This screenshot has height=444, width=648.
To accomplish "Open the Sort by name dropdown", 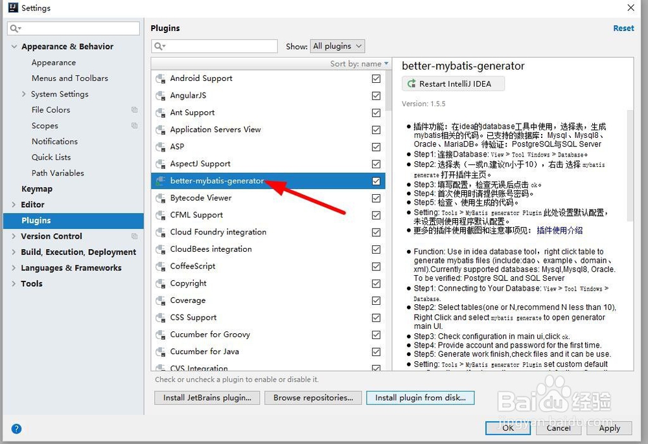I will 359,63.
